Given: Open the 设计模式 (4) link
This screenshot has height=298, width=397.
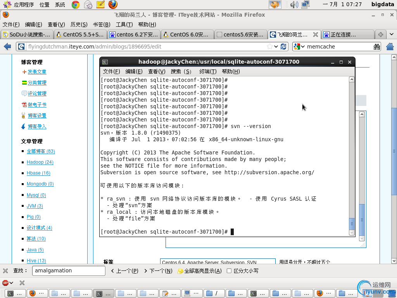Looking at the screenshot, I should coord(40,228).
